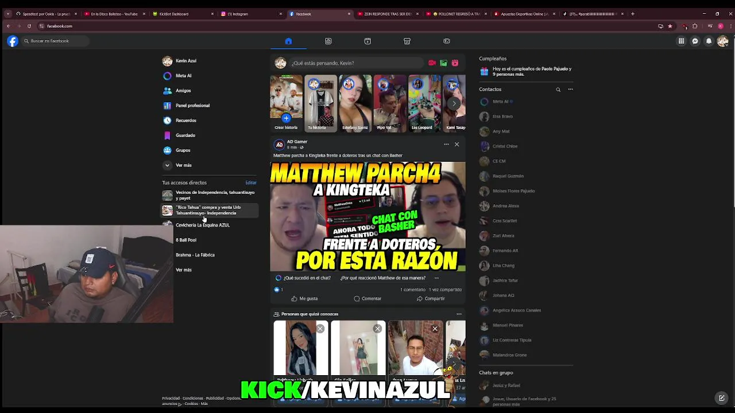
Task: Open the Messenger icon
Action: click(x=695, y=41)
